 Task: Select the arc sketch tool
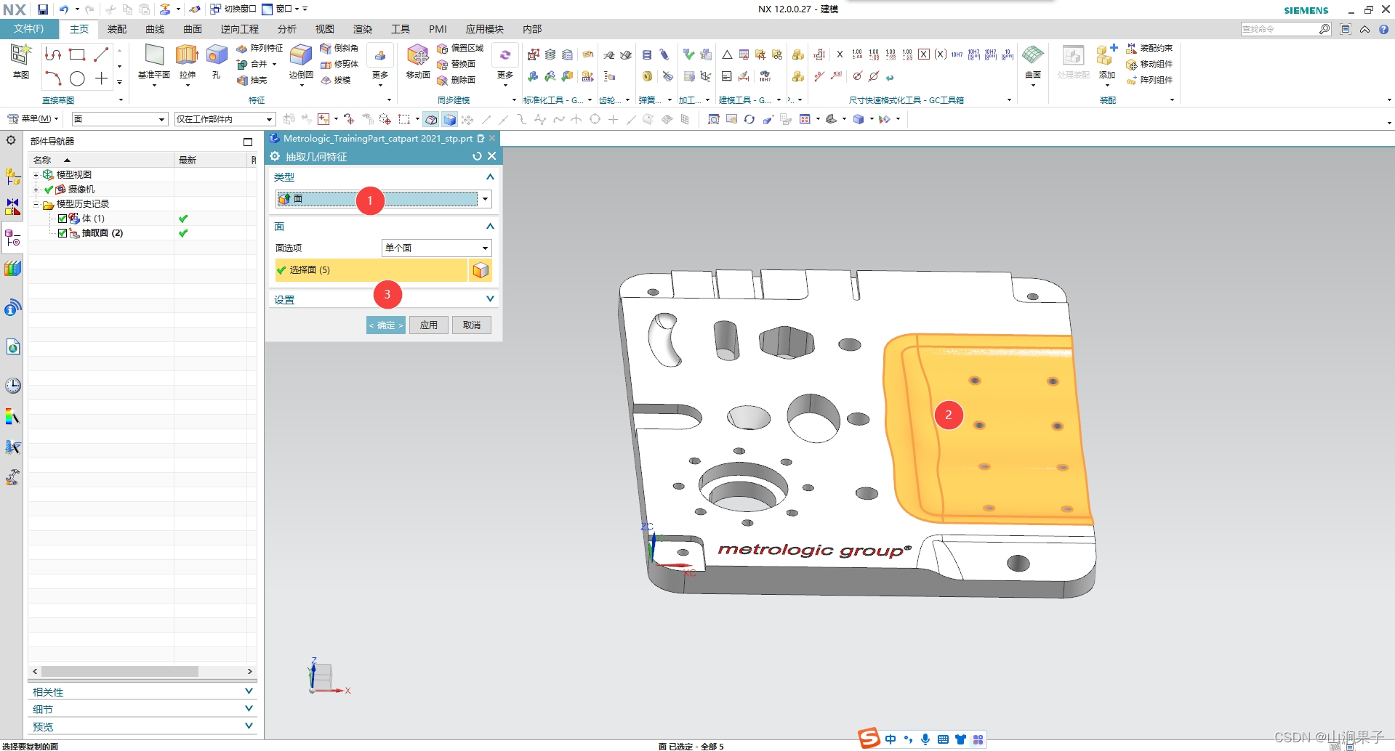(x=53, y=78)
